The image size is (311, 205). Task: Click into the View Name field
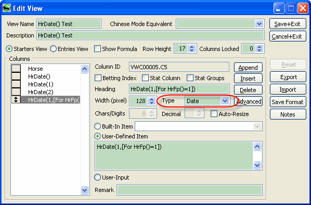pyautogui.click(x=69, y=24)
